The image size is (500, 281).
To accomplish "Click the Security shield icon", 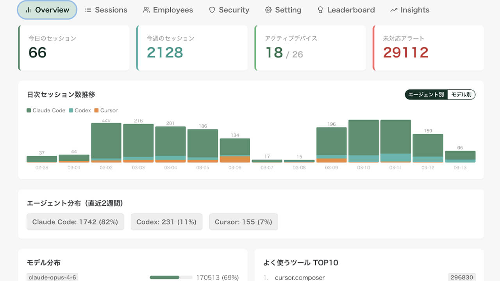I will click(212, 10).
